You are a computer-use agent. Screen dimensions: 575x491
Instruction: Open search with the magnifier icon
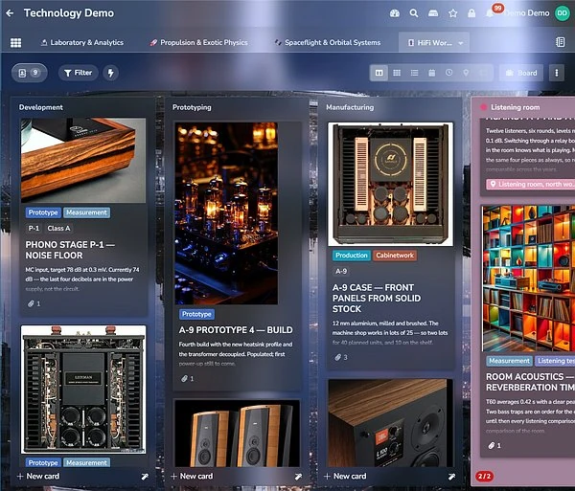[x=414, y=13]
